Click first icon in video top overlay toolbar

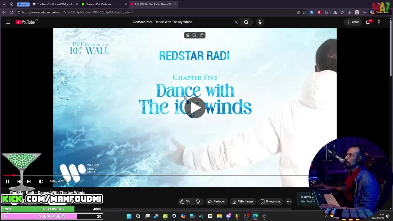point(188,35)
